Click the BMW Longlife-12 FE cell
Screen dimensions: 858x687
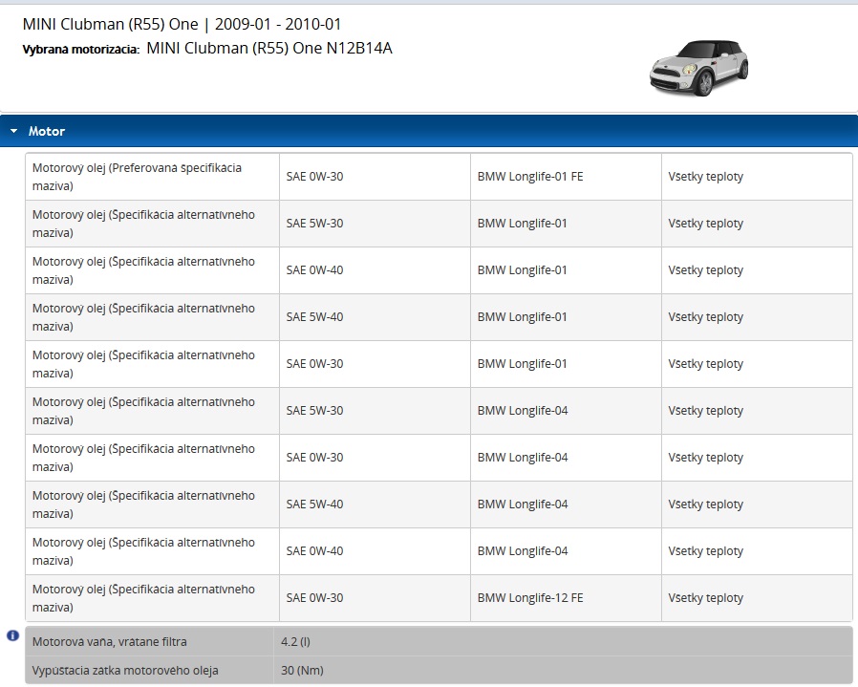[x=529, y=598]
